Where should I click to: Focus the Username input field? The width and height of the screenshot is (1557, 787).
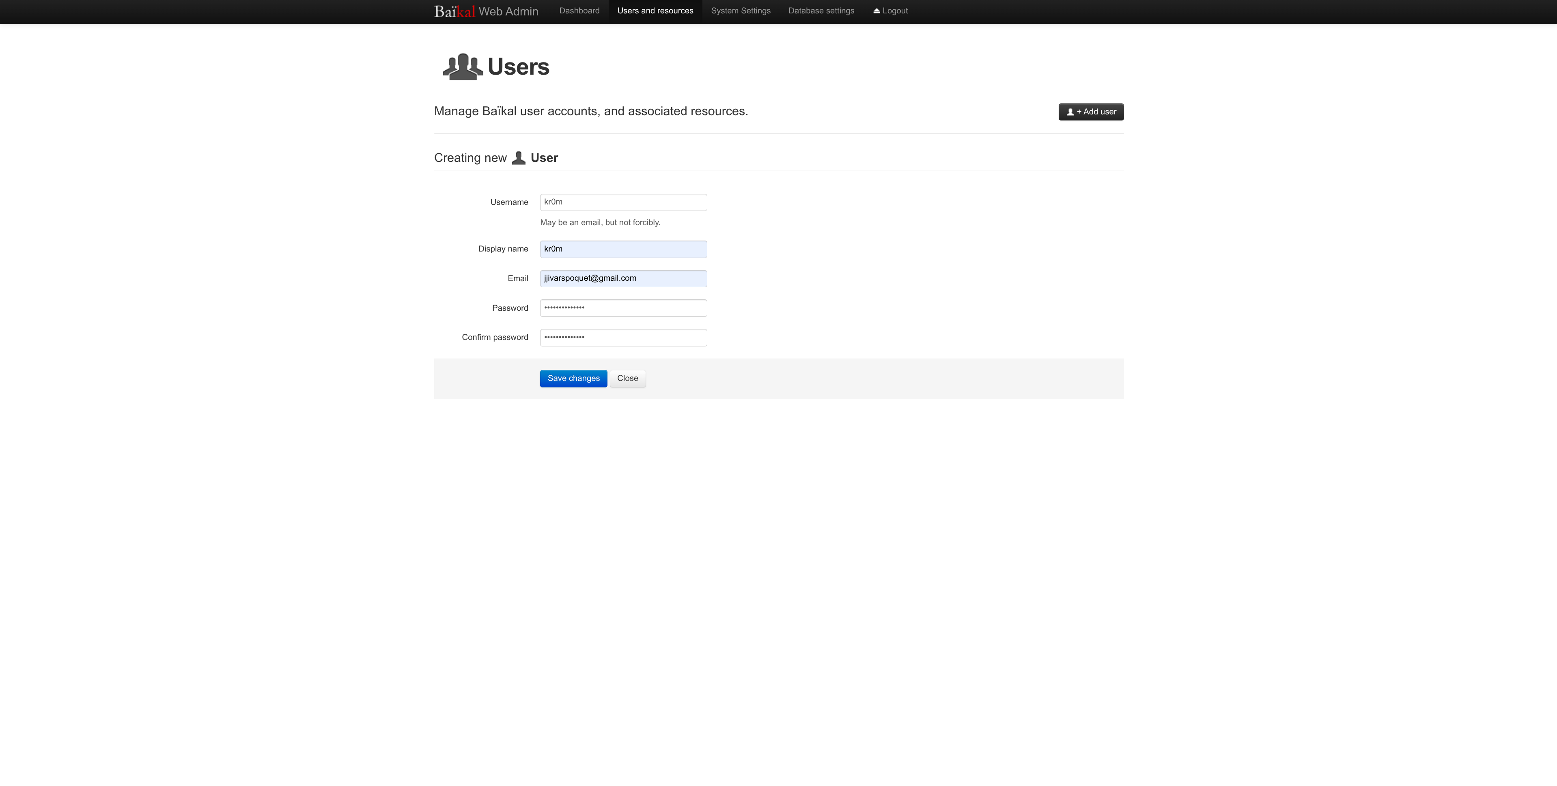tap(622, 202)
